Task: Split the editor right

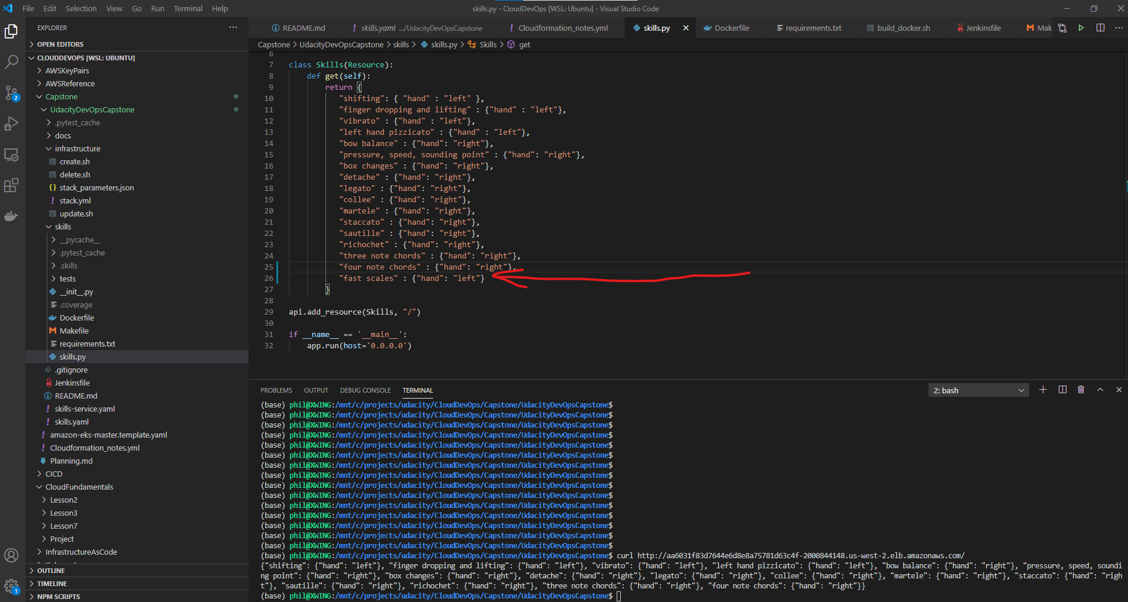Action: 1100,28
